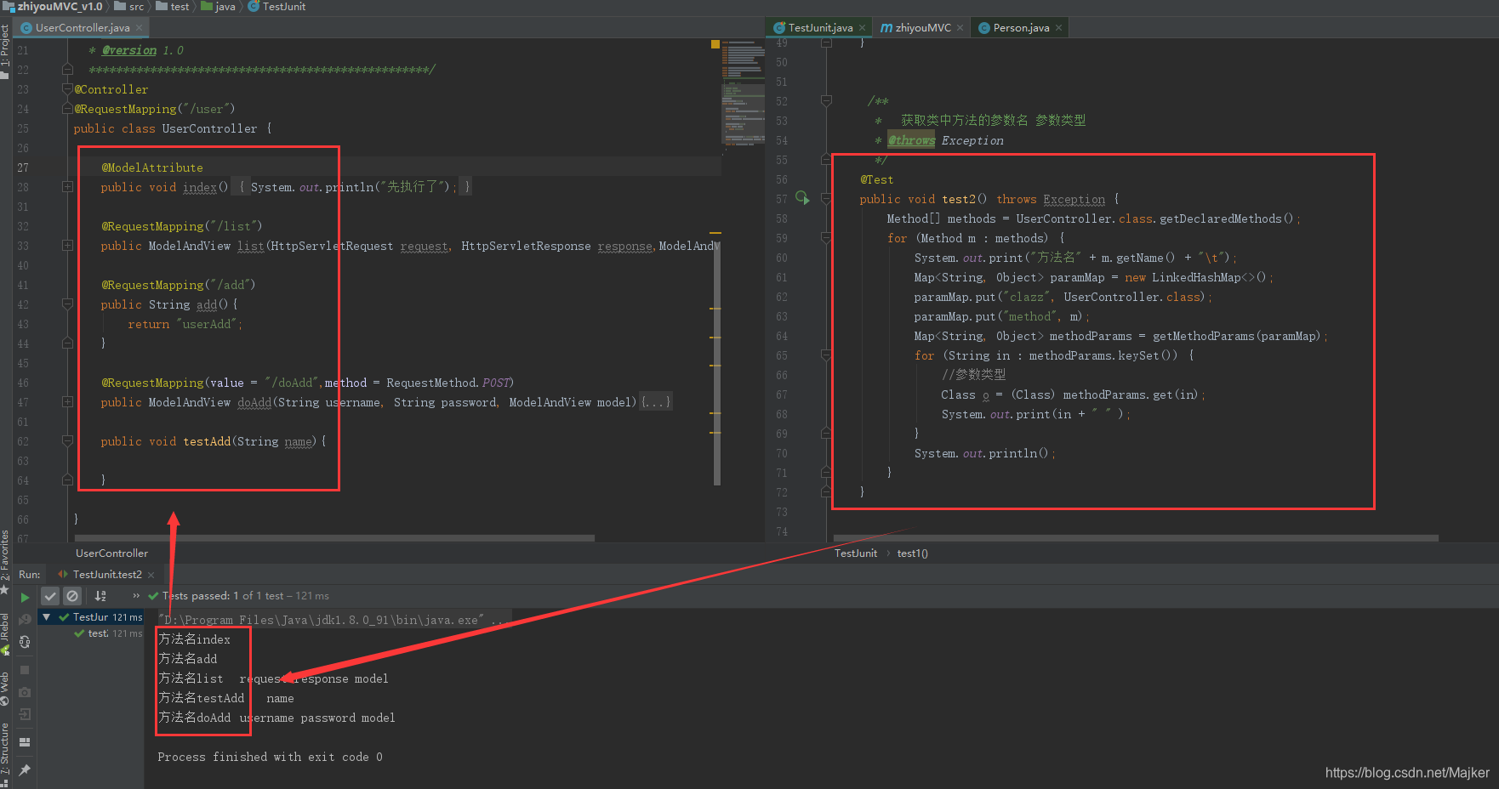
Task: Click UserController breadcrumb below left editor
Action: (111, 553)
